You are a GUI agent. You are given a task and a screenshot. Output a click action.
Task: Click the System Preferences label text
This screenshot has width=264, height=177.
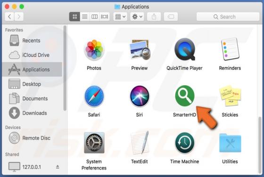pyautogui.click(x=94, y=165)
